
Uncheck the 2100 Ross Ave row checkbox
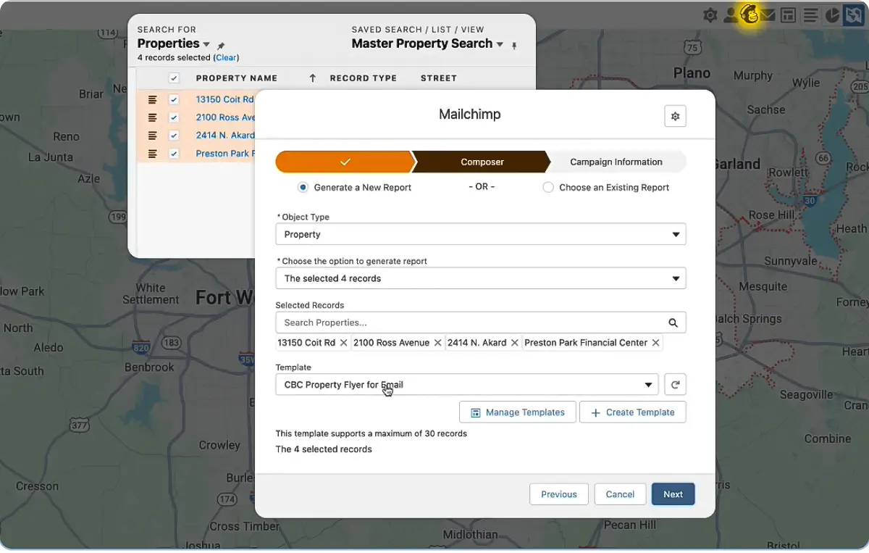(174, 117)
